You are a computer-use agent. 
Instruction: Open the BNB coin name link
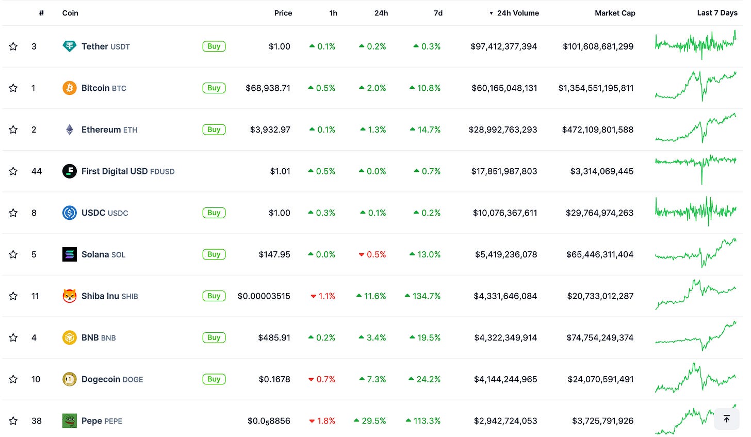pyautogui.click(x=99, y=337)
